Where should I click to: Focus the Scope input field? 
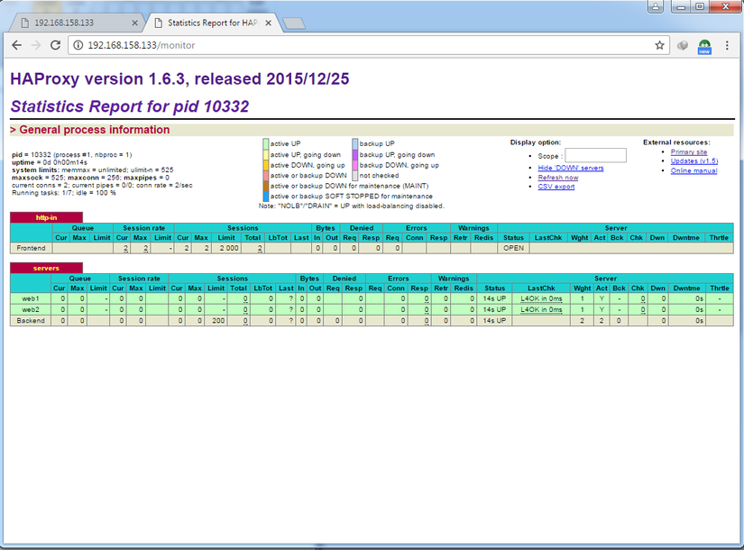(595, 156)
